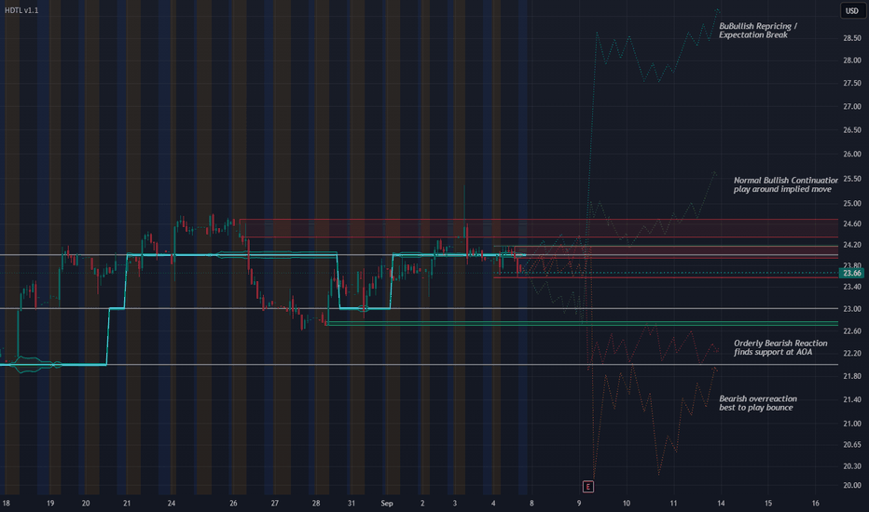
Task: Click the 9 date label on time axis
Action: [579, 503]
